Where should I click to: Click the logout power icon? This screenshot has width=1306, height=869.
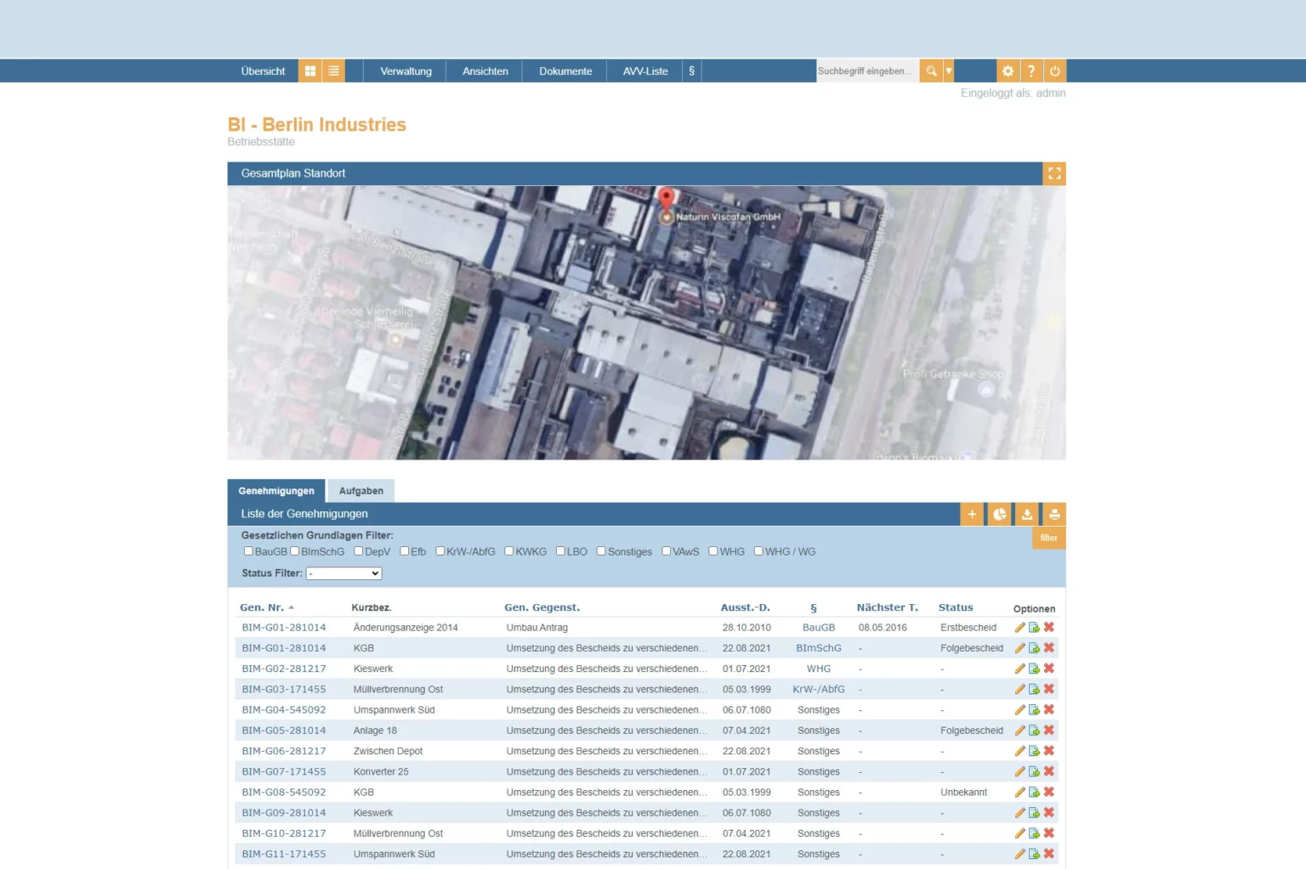pos(1054,71)
